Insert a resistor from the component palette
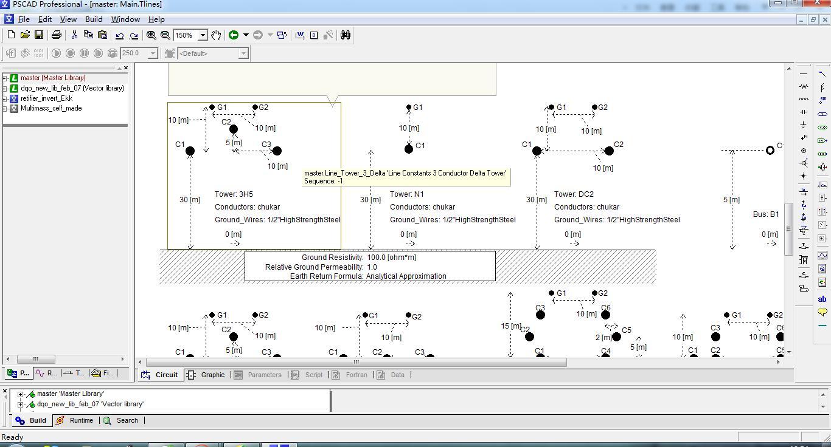This screenshot has height=447, width=831. (804, 86)
